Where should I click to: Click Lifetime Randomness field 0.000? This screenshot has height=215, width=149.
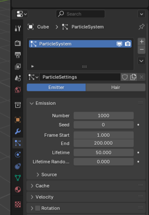103,162
